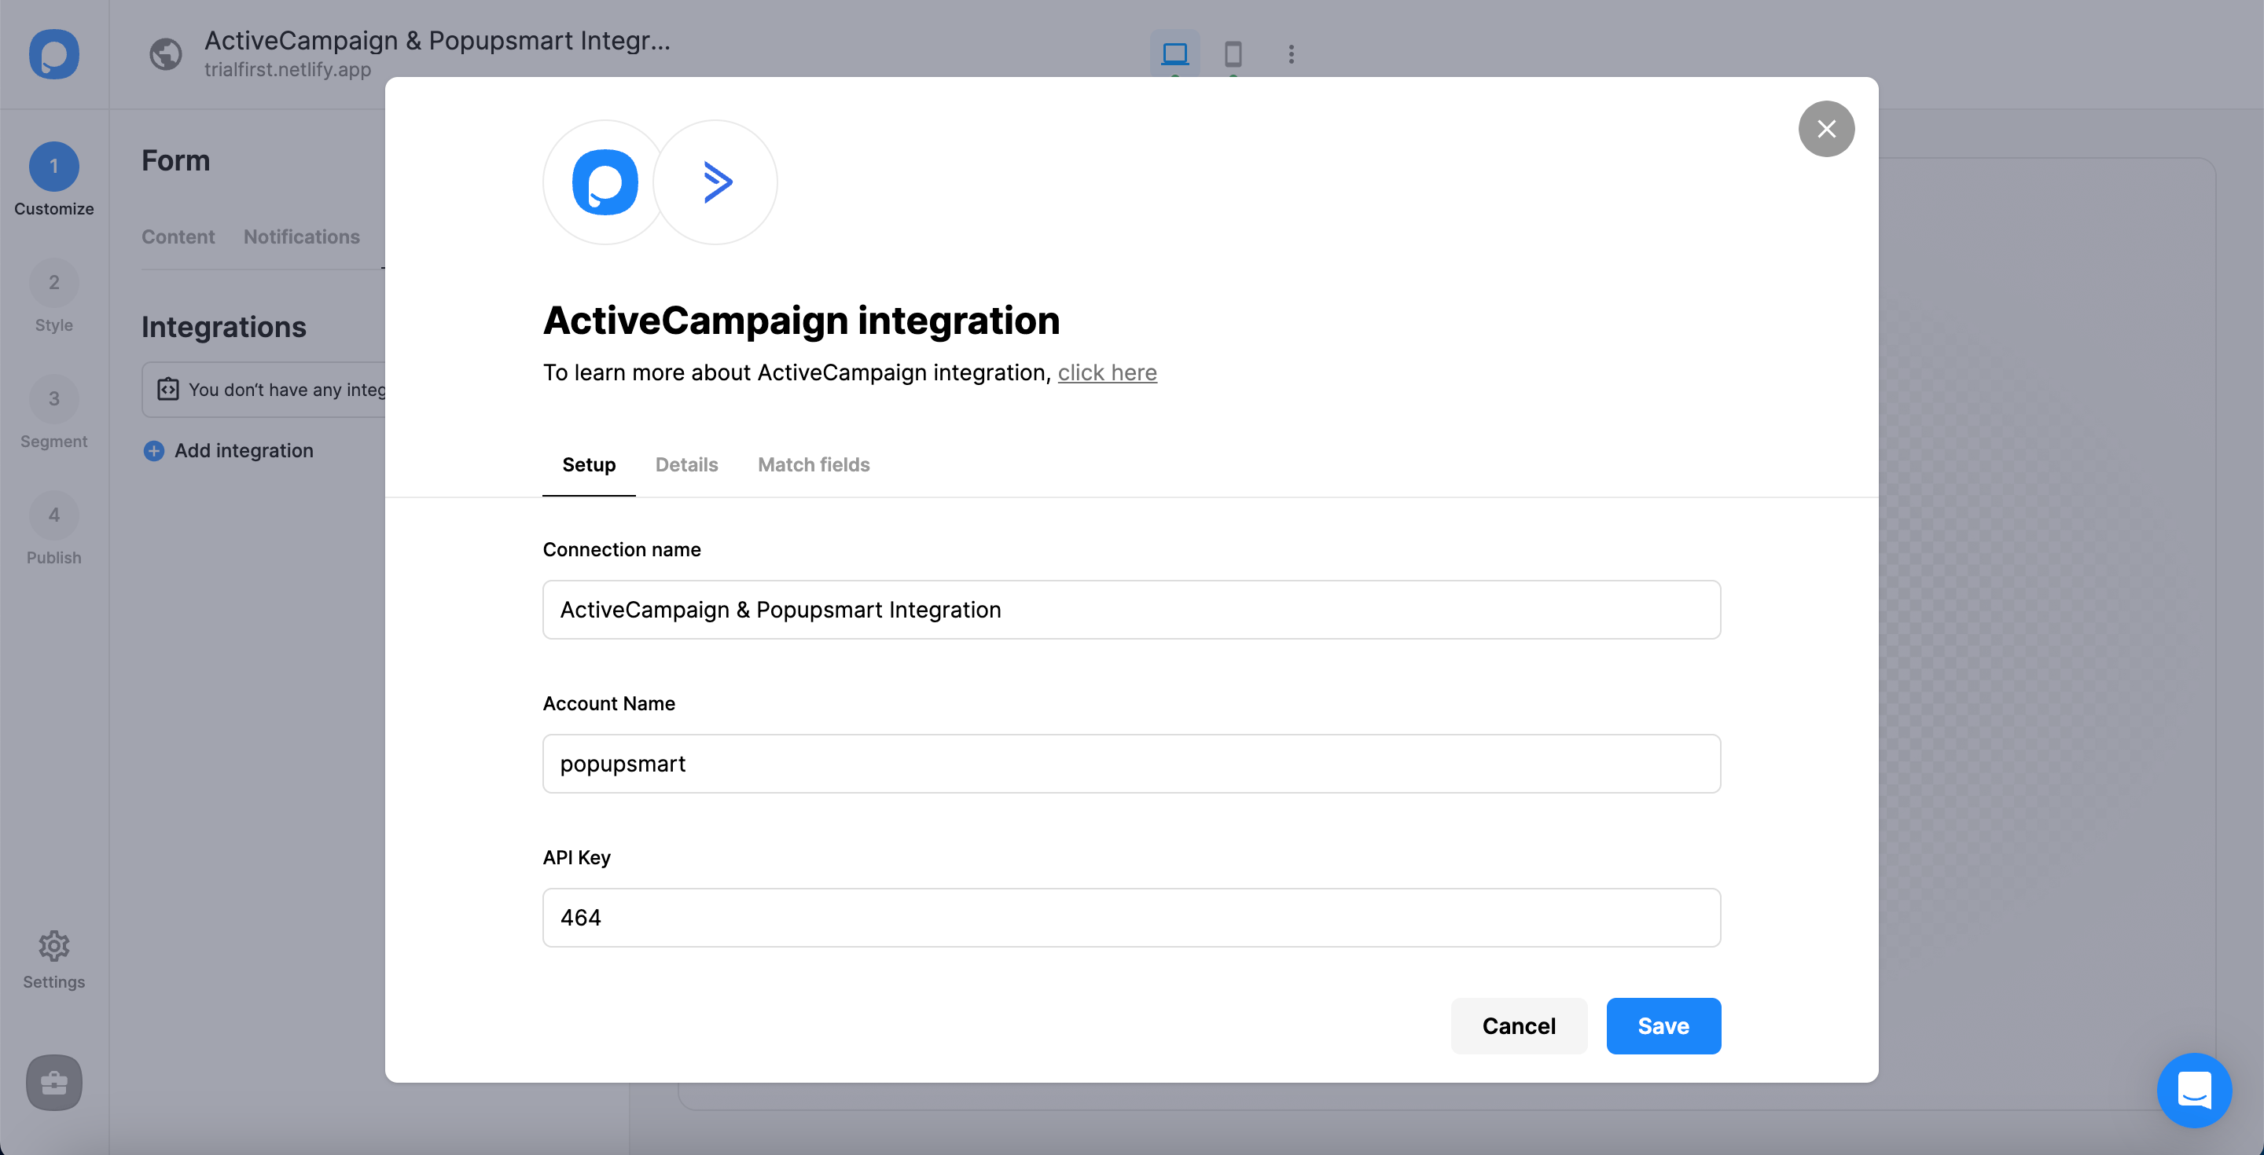Select the Setup tab

tap(589, 464)
